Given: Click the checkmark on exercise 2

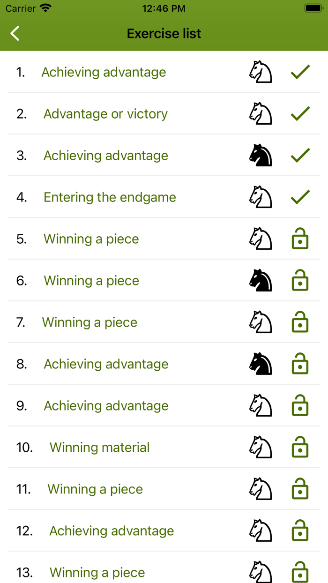Looking at the screenshot, I should (300, 114).
